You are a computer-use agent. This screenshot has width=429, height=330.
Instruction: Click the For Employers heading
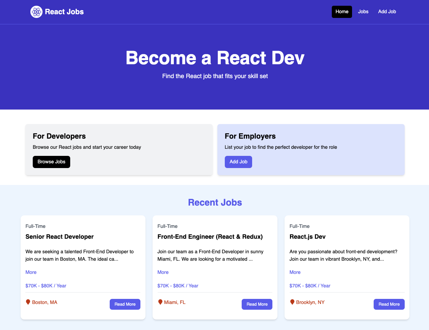250,136
